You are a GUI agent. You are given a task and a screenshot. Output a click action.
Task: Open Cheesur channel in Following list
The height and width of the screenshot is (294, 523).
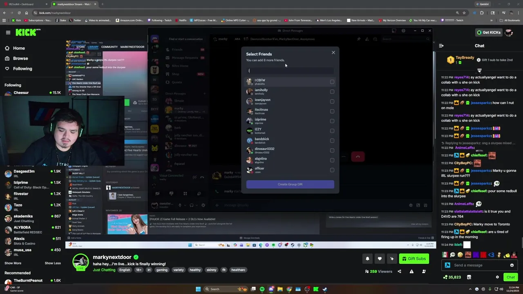[33, 93]
